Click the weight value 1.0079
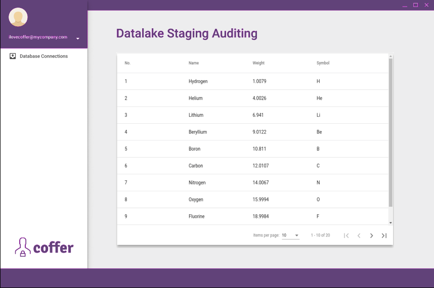434x288 pixels. pyautogui.click(x=259, y=81)
